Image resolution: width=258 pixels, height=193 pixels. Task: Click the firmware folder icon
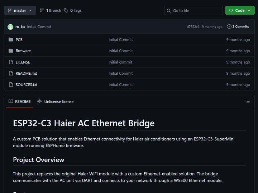(x=11, y=51)
